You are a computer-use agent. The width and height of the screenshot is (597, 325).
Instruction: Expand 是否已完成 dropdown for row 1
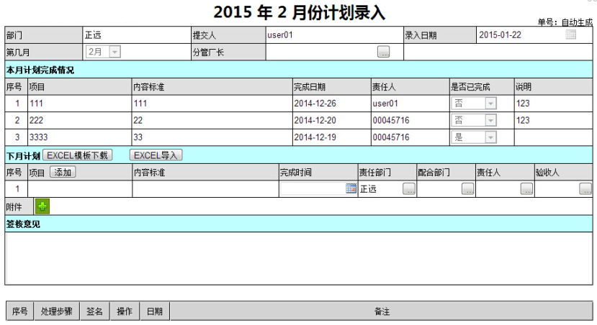[490, 104]
